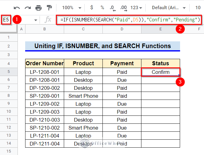The width and height of the screenshot is (204, 155).
Task: Select row 3 header
Action: coord(9,55)
